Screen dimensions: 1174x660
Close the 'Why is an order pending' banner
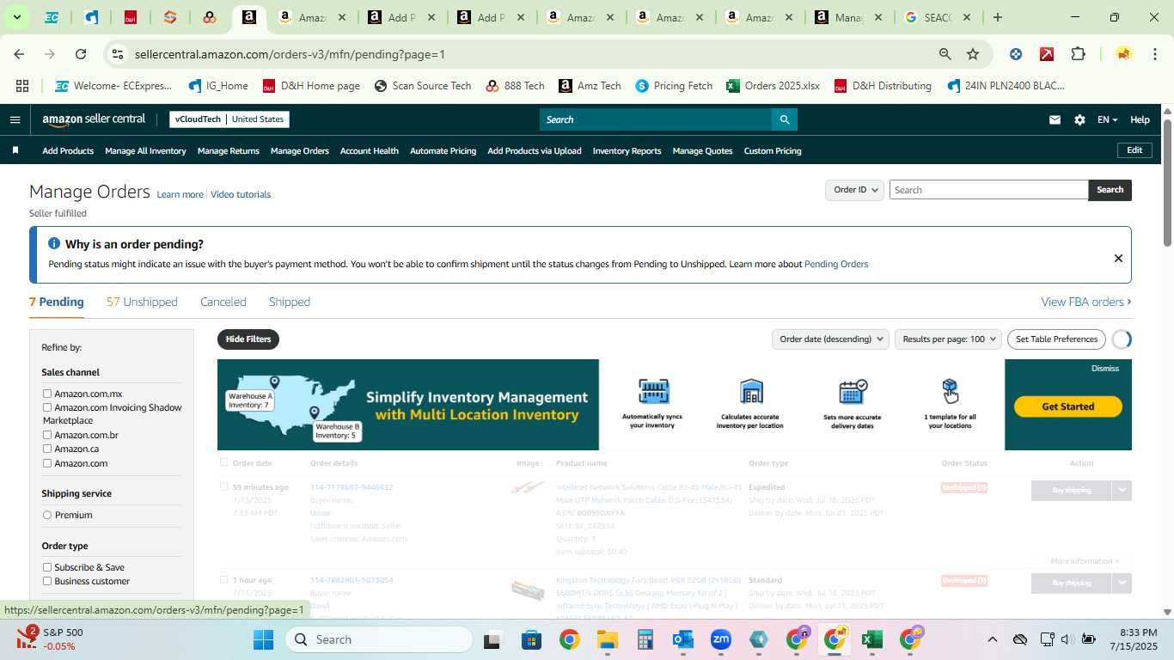[1118, 258]
